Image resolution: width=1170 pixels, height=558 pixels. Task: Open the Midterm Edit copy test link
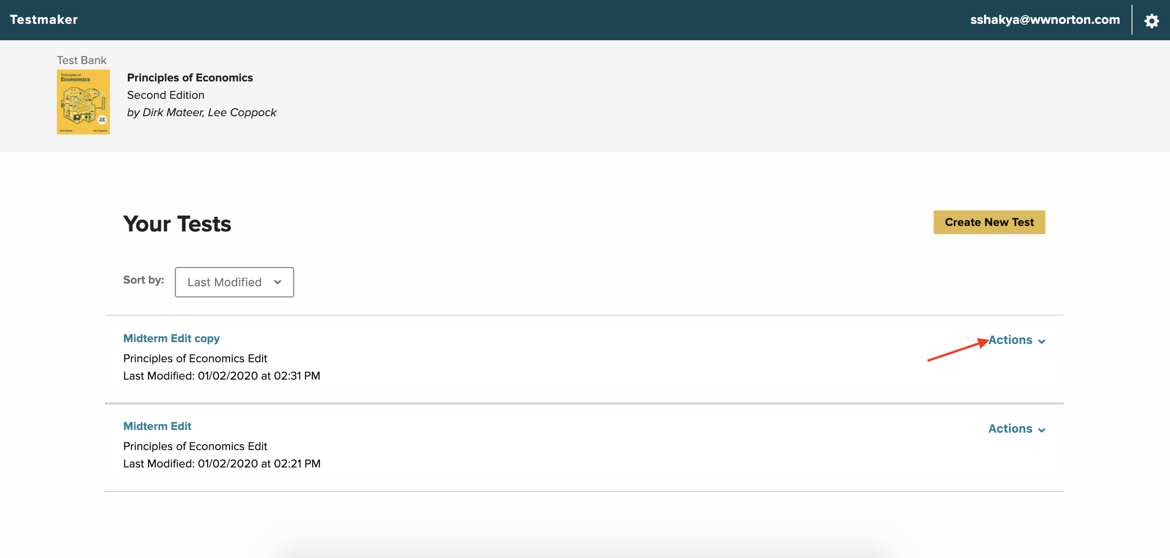(x=171, y=338)
